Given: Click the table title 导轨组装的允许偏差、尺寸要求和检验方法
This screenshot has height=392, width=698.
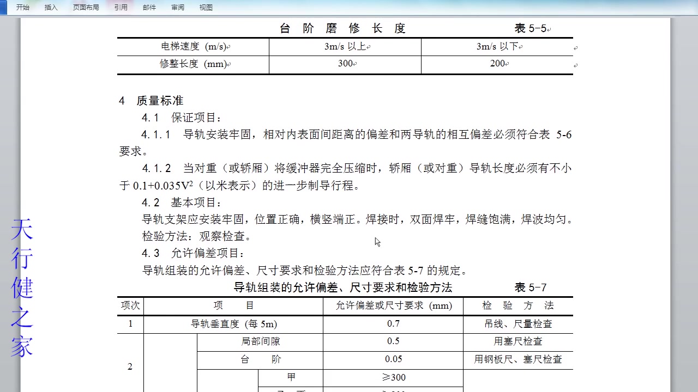Looking at the screenshot, I should [x=343, y=287].
